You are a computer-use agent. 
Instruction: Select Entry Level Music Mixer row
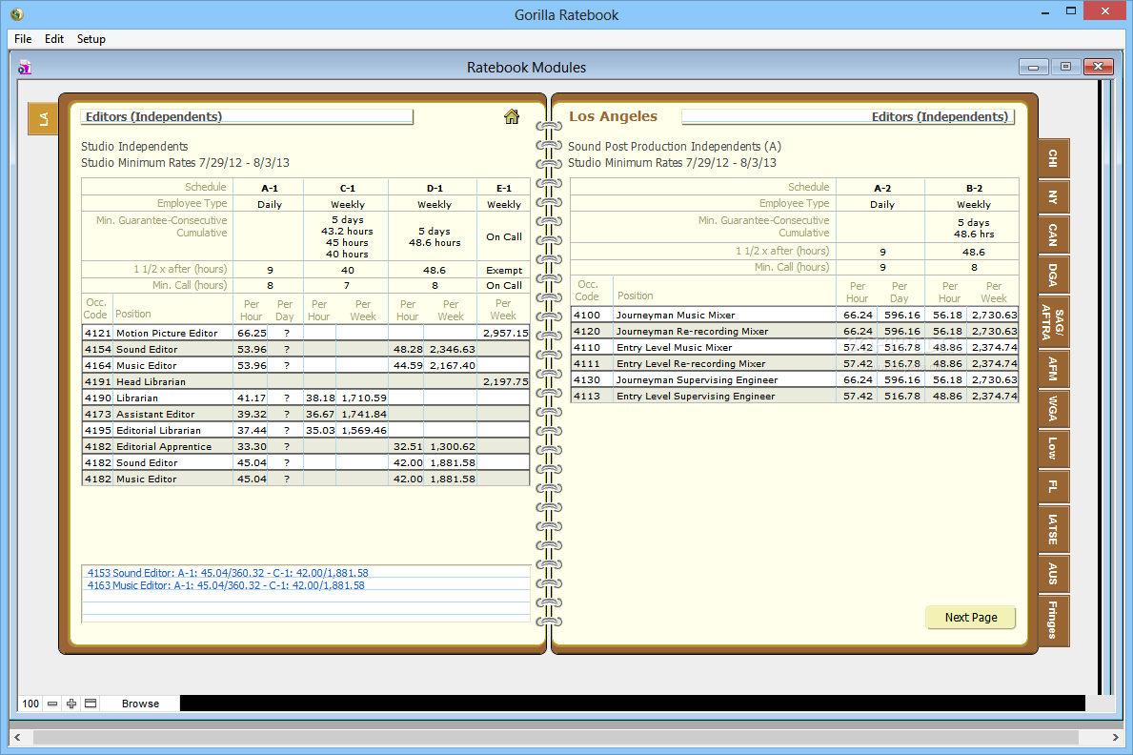pos(794,348)
